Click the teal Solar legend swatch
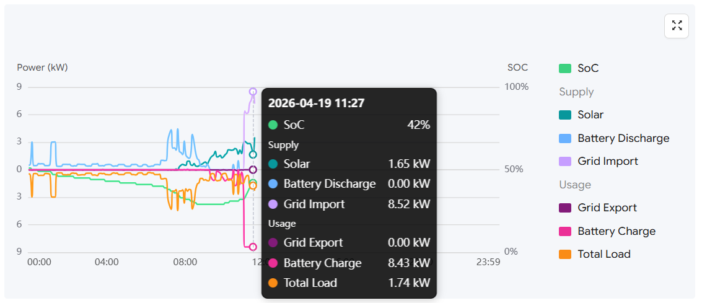Viewport: 702px width, 303px height. point(564,115)
